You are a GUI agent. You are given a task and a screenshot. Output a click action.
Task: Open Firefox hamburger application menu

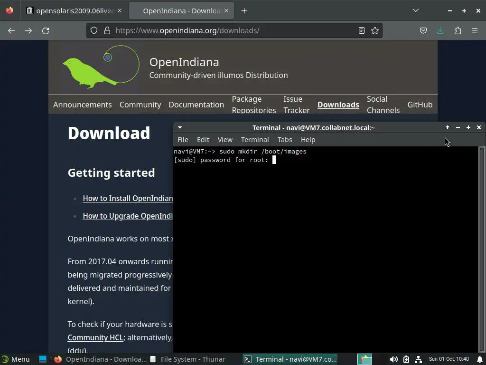[475, 30]
